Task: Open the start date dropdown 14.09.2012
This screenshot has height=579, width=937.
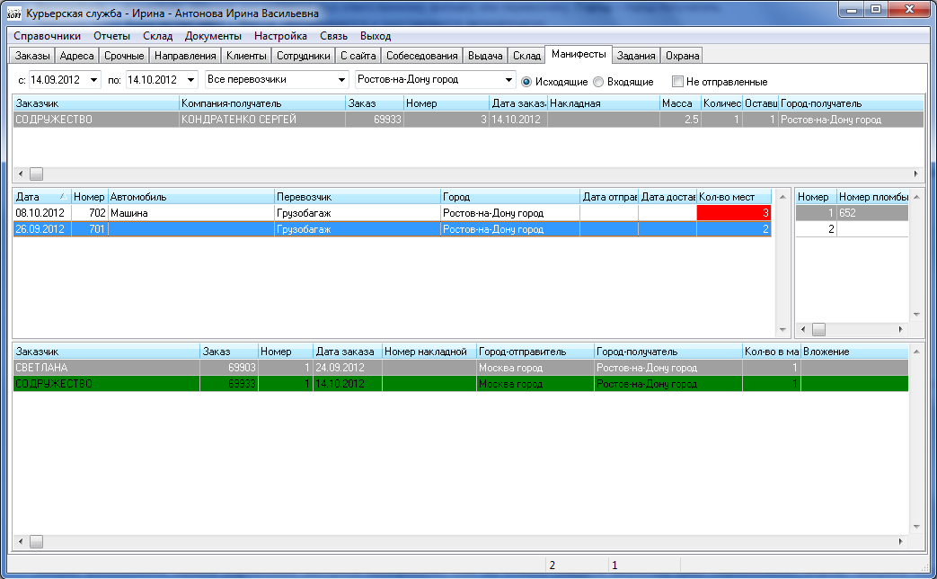Action: click(x=93, y=79)
